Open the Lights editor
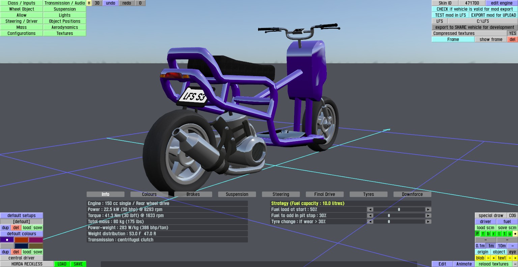The image size is (518, 267). point(65,15)
